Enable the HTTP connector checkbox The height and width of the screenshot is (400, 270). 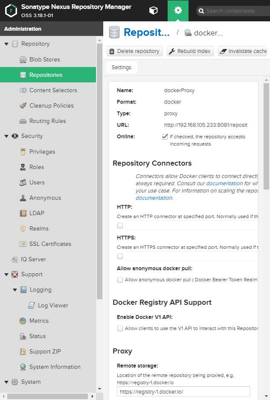120,225
